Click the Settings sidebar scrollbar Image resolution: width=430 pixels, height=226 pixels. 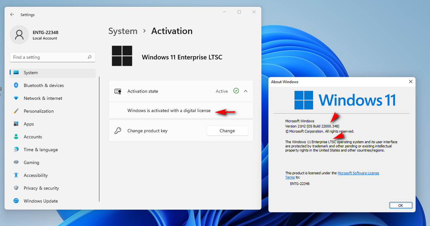coord(99,139)
